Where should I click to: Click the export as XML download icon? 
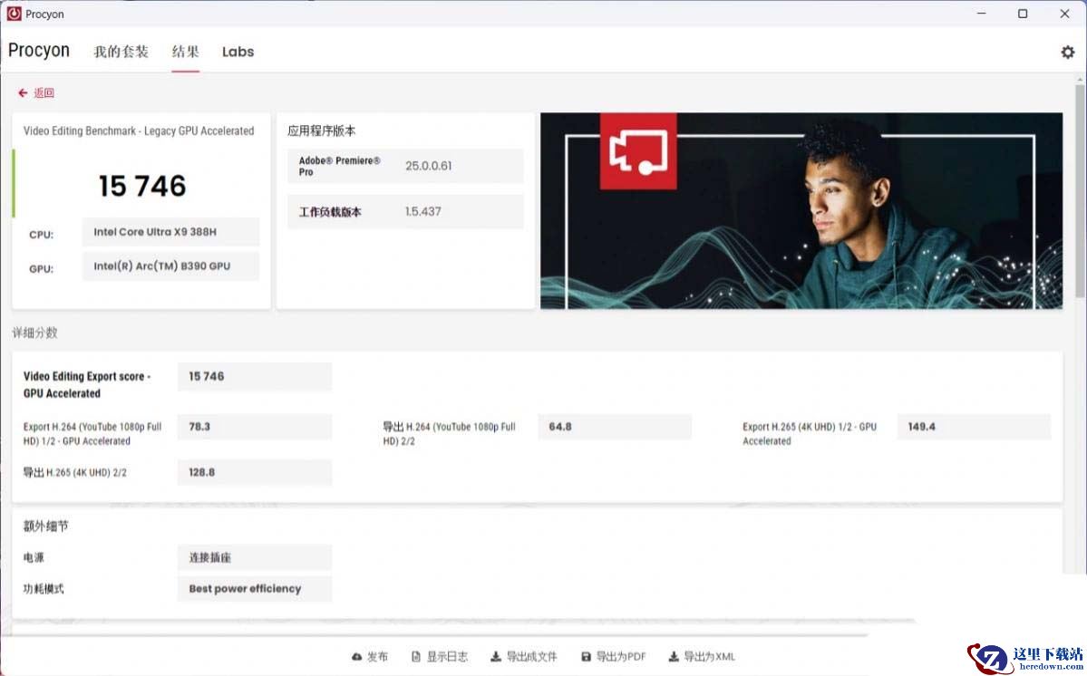pyautogui.click(x=674, y=657)
